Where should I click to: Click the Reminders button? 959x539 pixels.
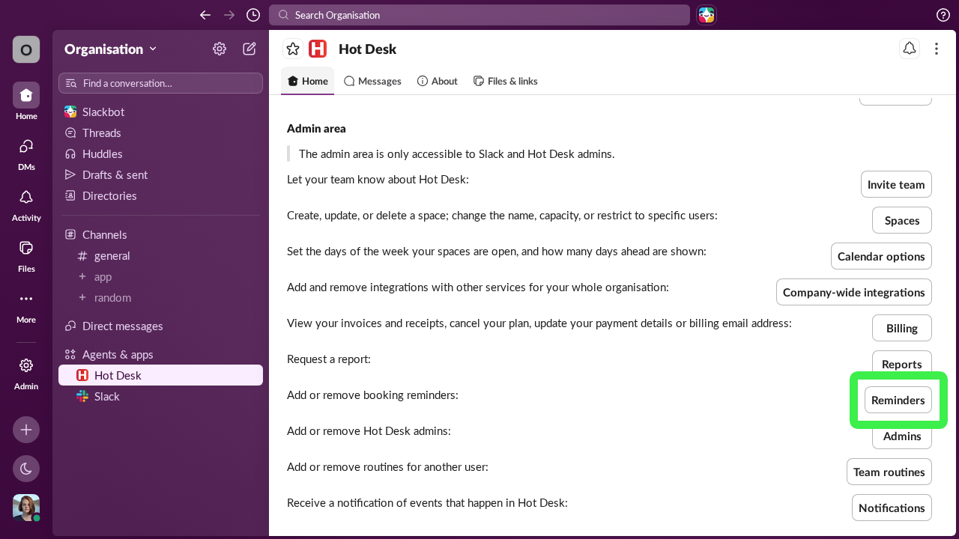click(x=898, y=400)
